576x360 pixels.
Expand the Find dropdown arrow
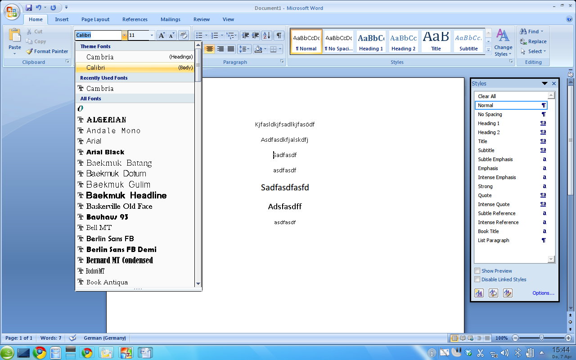[542, 31]
